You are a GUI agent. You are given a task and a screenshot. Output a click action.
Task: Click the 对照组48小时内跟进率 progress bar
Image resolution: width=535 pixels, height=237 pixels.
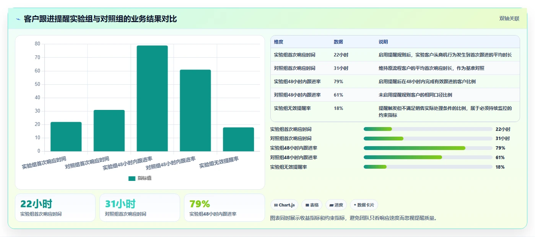pyautogui.click(x=428, y=158)
